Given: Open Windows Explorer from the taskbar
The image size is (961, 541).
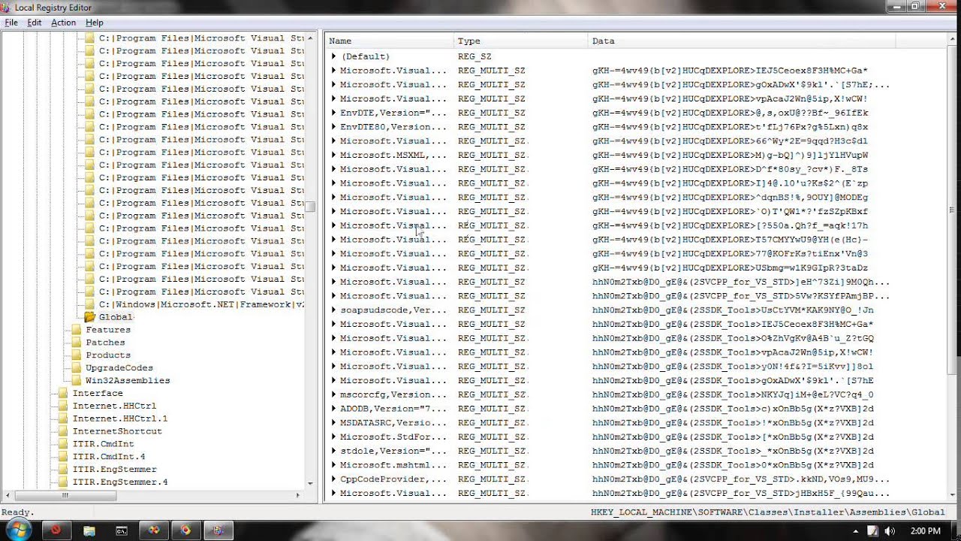Looking at the screenshot, I should pyautogui.click(x=89, y=530).
